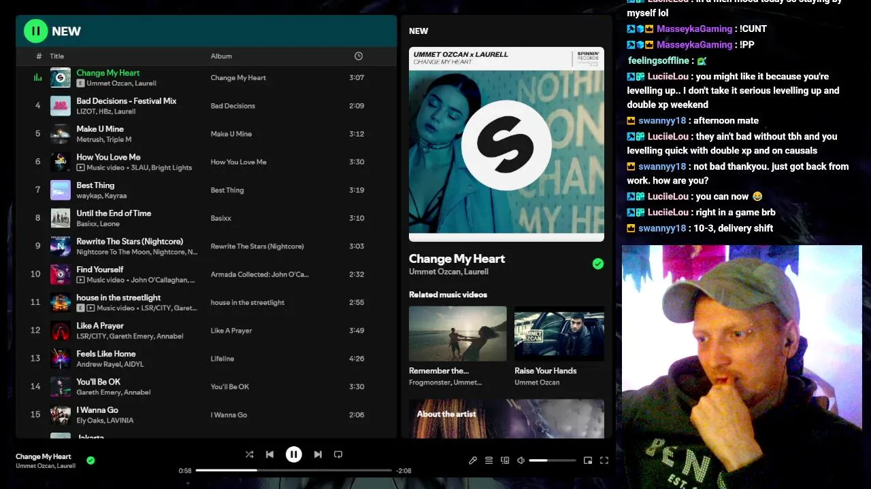Image resolution: width=871 pixels, height=489 pixels.
Task: Open the NEW heading in right panel
Action: pyautogui.click(x=418, y=31)
